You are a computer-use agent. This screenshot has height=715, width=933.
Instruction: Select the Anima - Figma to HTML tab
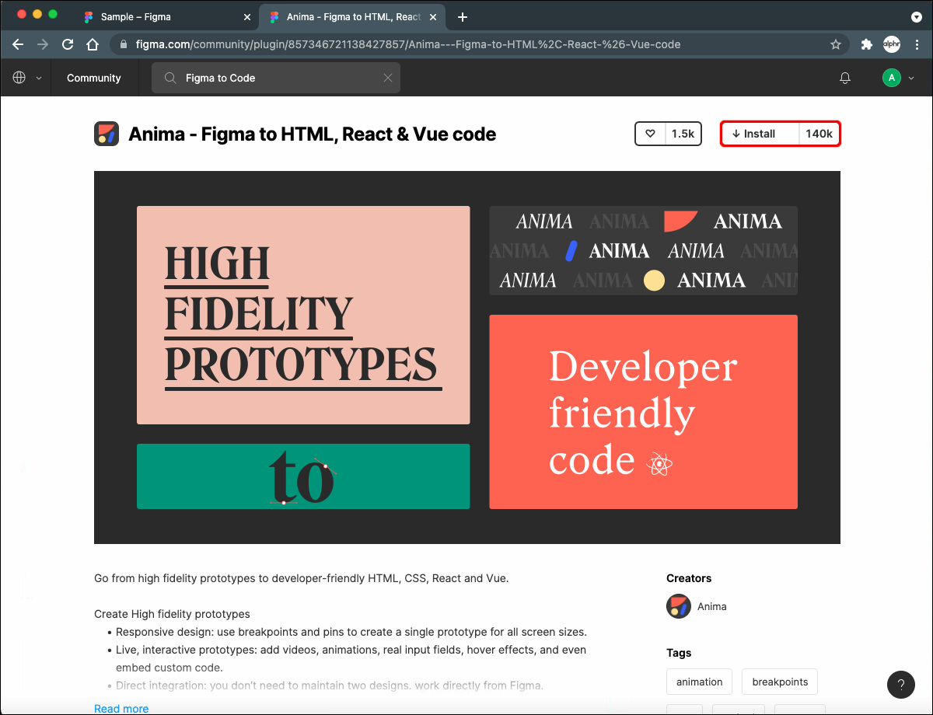[x=354, y=16]
